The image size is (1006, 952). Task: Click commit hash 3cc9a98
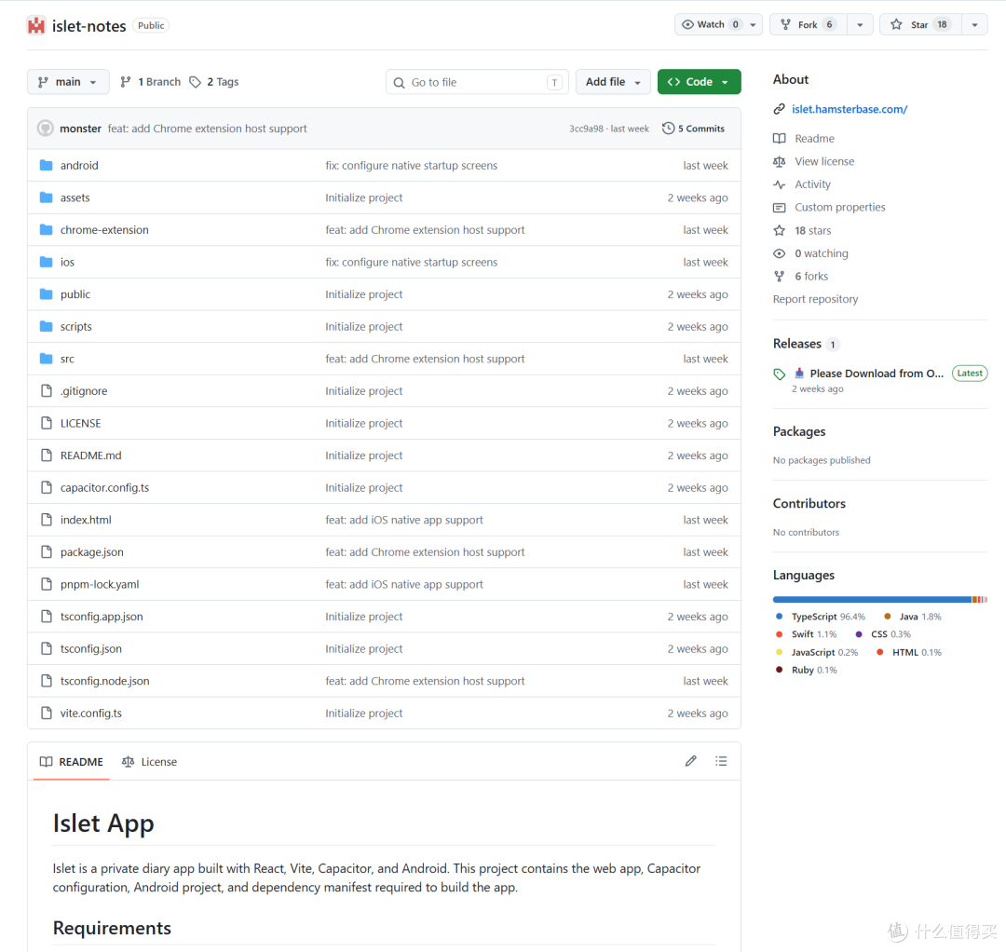(x=587, y=129)
